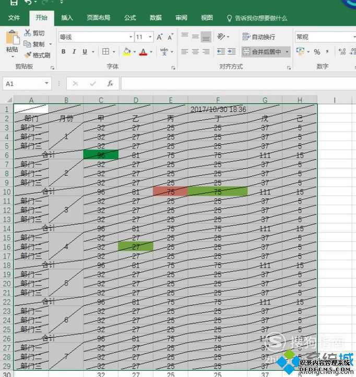Image resolution: width=356 pixels, height=377 pixels.
Task: Click the Cut scissors icon
Action: click(x=28, y=33)
